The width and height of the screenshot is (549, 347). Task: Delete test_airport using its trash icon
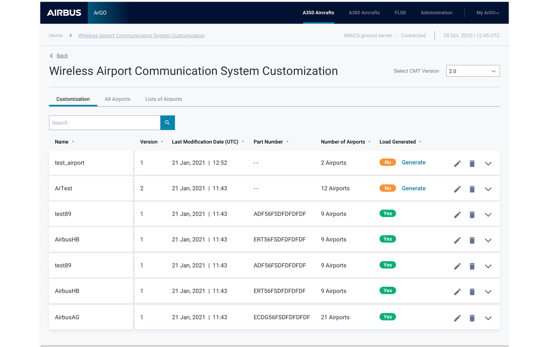[x=472, y=163]
